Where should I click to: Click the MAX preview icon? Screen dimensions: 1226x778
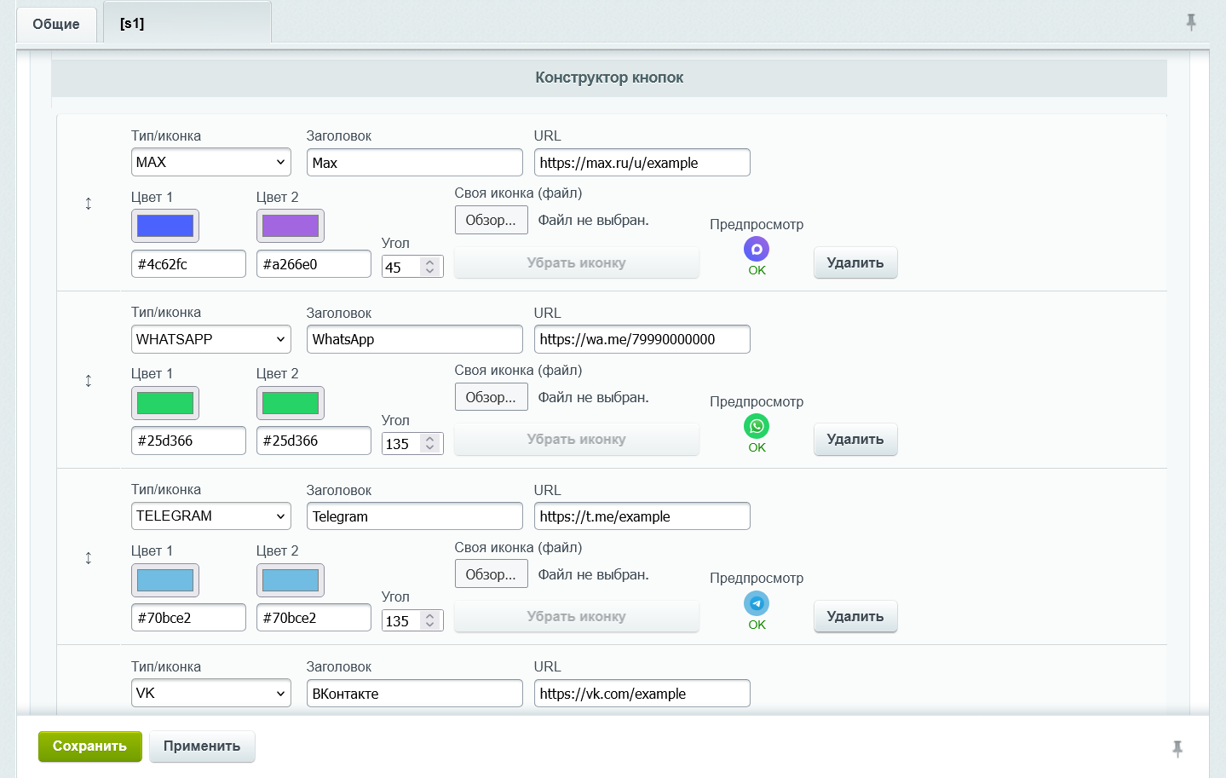point(757,250)
